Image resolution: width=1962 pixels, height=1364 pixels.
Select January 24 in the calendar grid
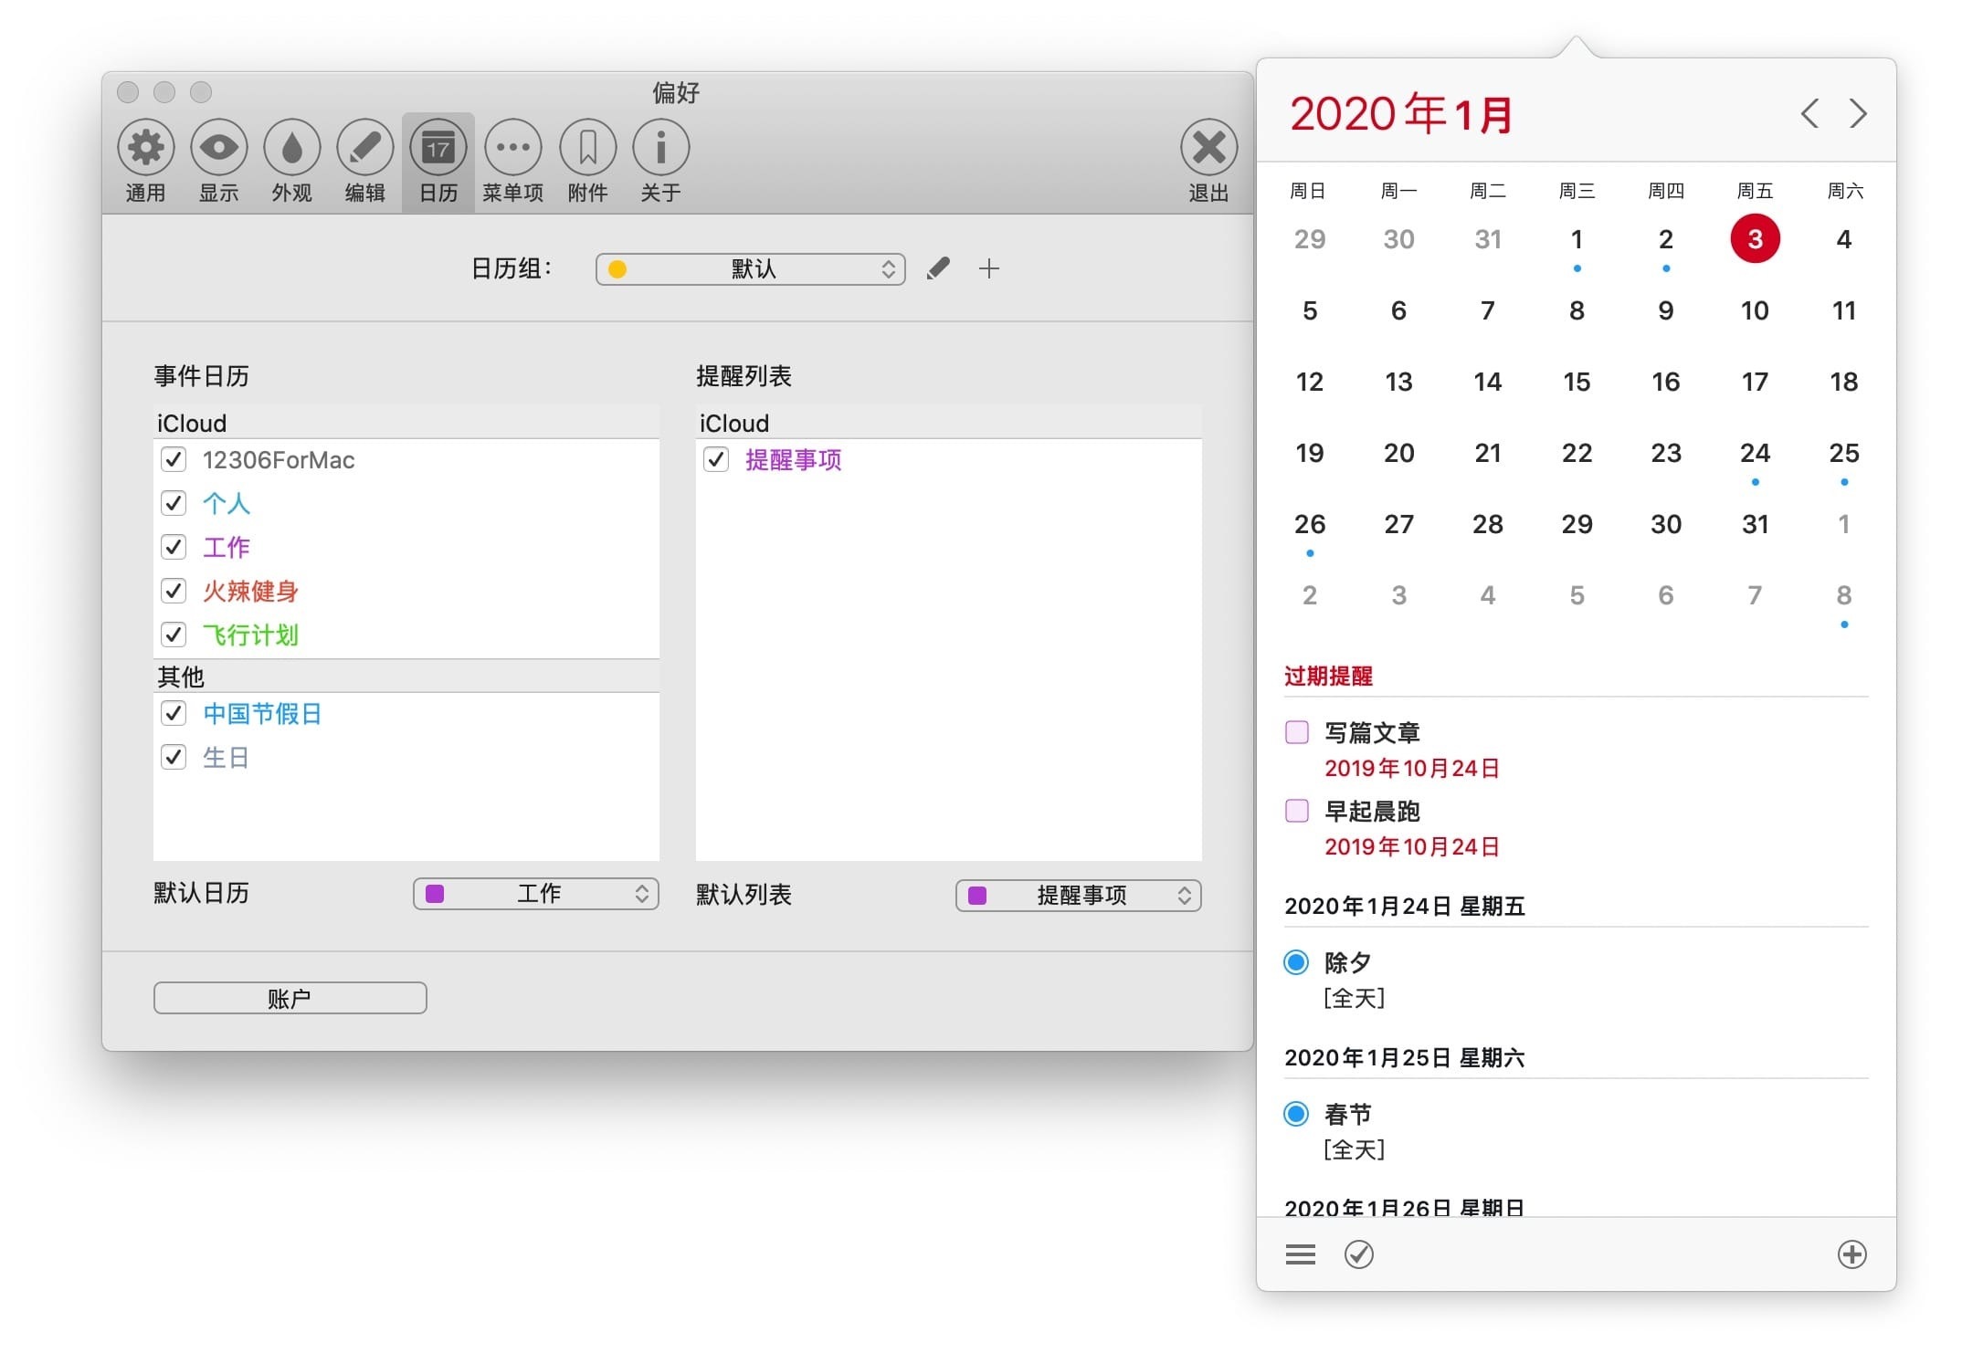[x=1755, y=453]
